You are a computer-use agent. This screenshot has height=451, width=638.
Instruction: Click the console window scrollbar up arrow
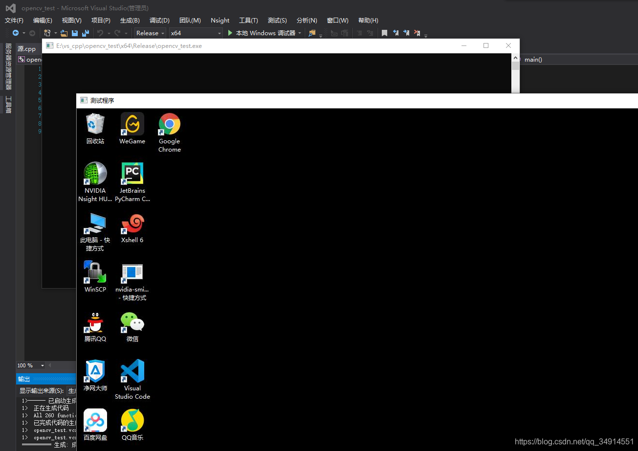[515, 57]
